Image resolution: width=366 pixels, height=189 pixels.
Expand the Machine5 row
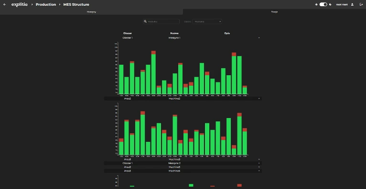[259, 167]
